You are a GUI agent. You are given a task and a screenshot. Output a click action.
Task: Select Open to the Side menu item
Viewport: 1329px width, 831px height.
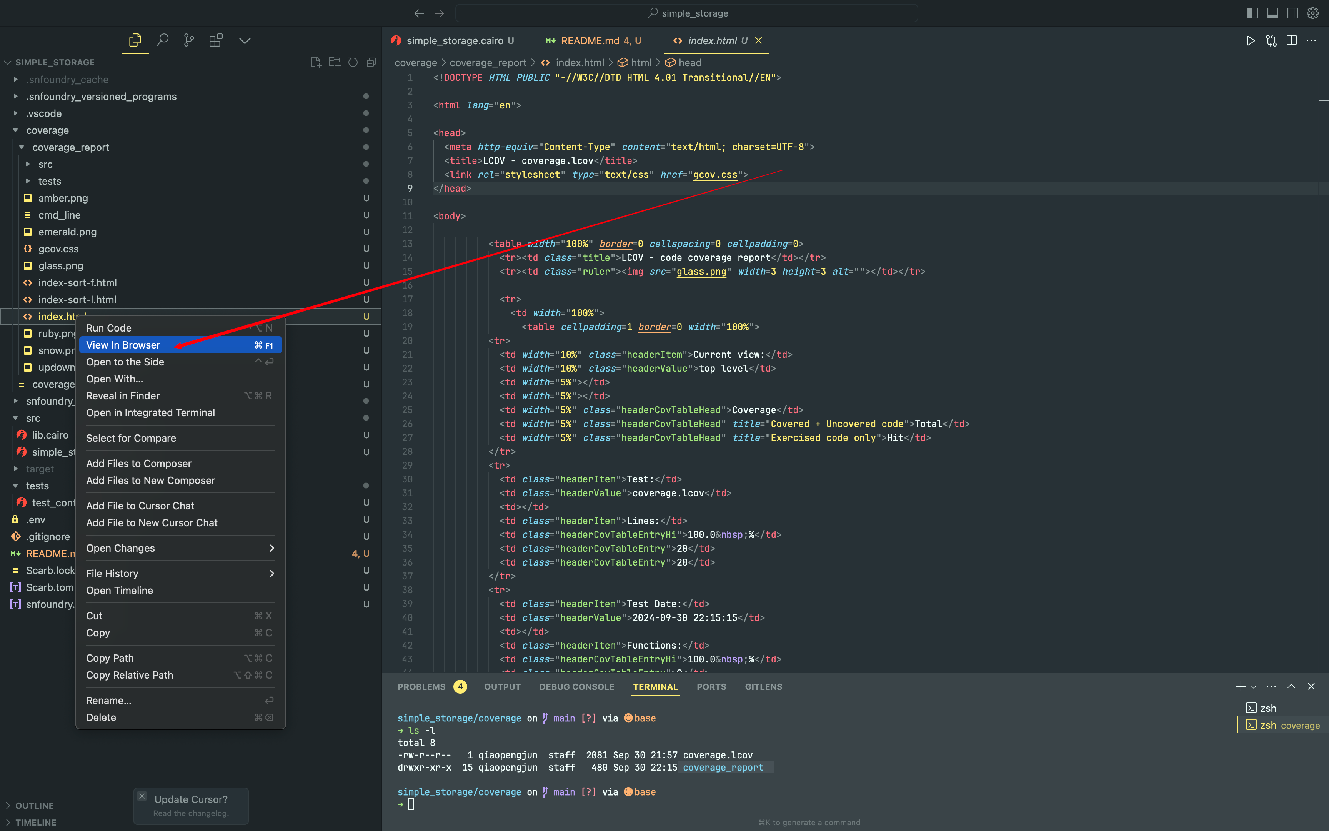click(x=180, y=362)
